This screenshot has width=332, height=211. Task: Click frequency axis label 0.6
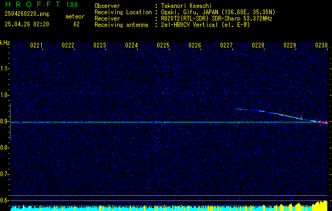coord(5,200)
